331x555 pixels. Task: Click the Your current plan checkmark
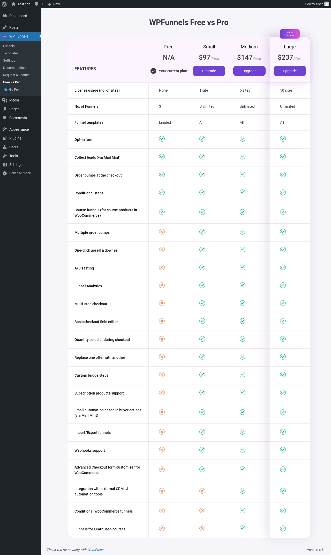pyautogui.click(x=153, y=71)
